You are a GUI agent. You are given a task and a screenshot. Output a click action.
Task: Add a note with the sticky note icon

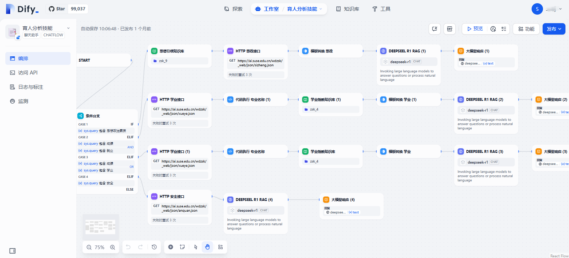pos(182,247)
